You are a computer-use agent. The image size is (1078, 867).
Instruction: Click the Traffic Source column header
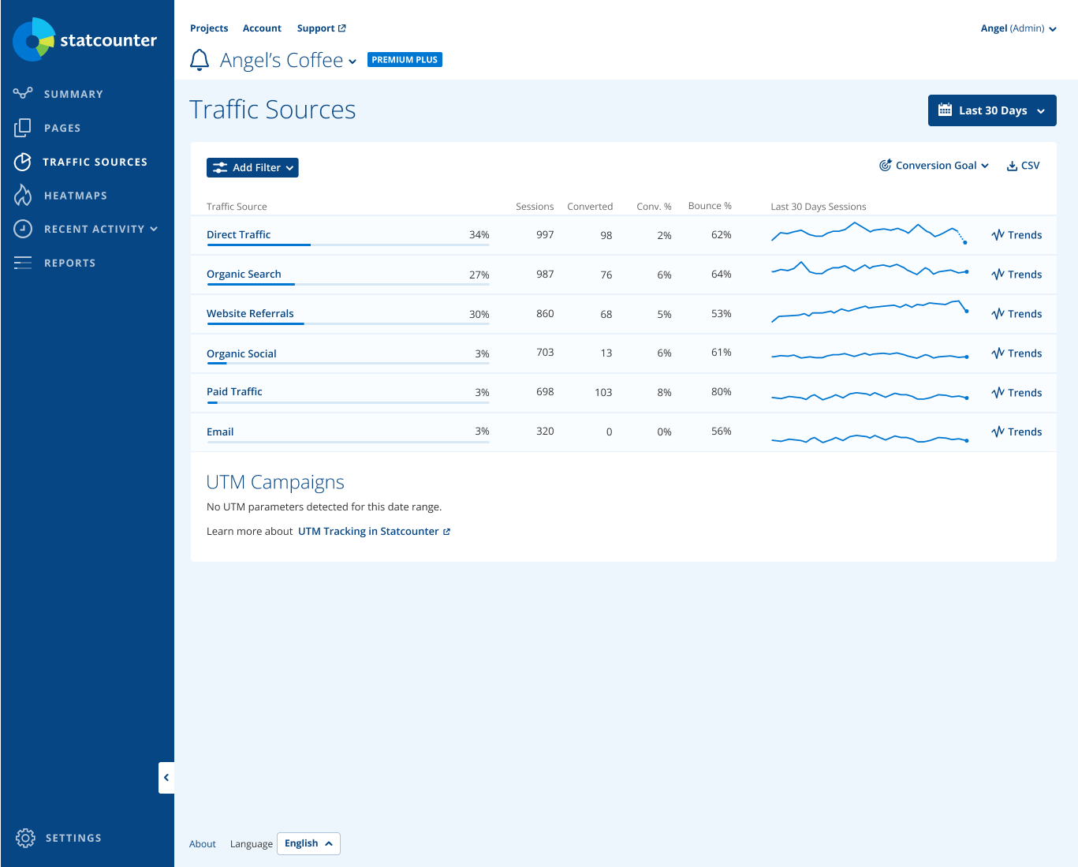pos(237,207)
